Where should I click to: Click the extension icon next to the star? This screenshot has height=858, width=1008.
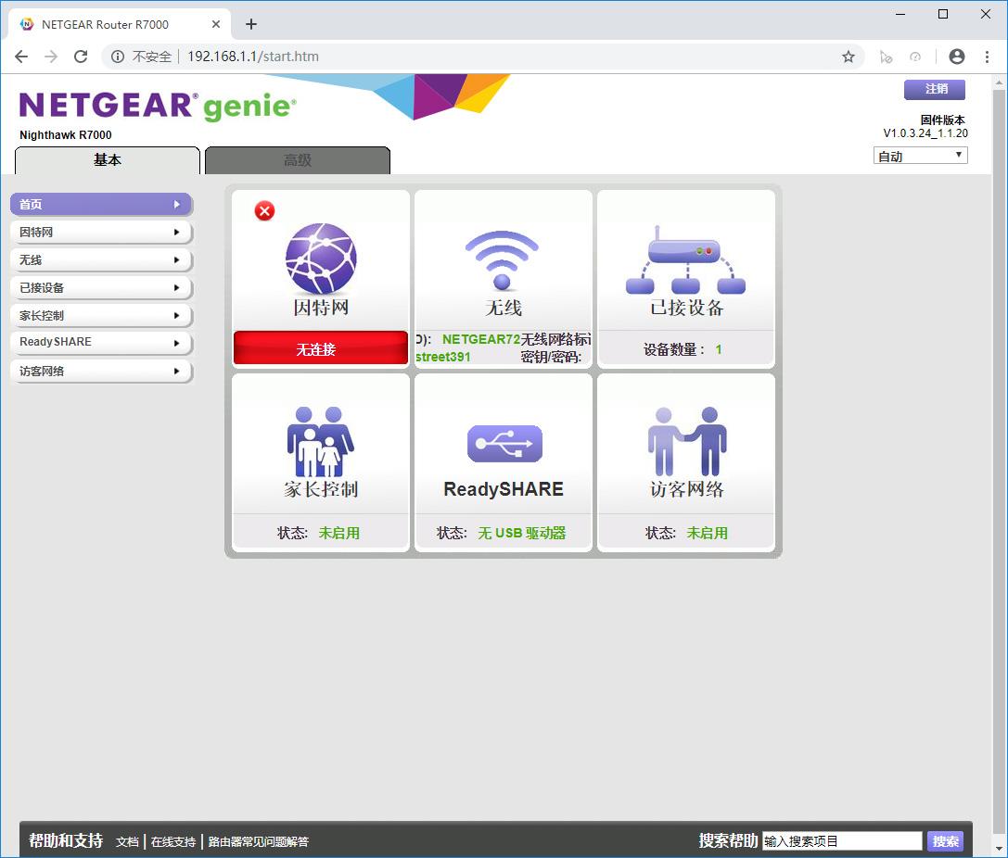pyautogui.click(x=886, y=57)
